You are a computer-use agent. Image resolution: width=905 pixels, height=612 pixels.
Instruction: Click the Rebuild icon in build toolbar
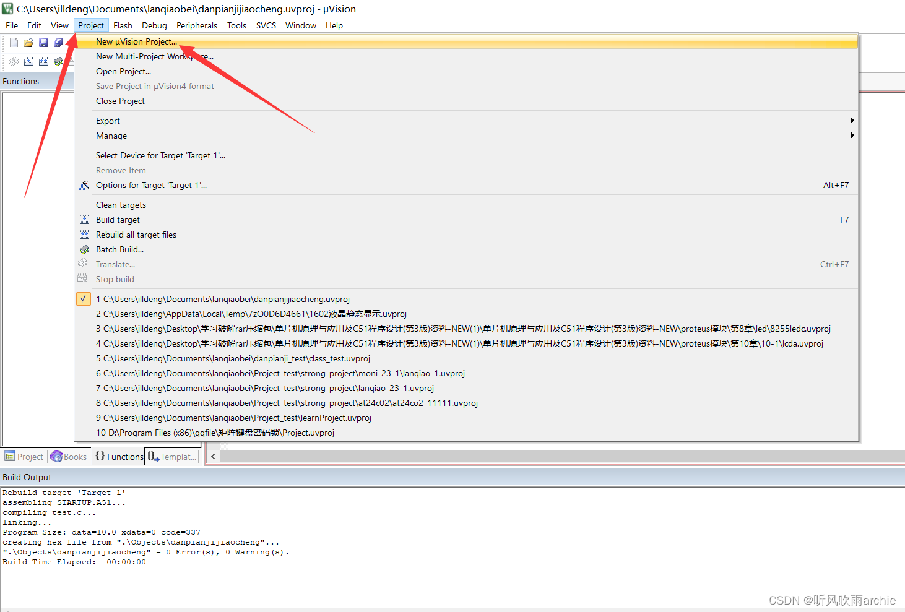coord(43,61)
